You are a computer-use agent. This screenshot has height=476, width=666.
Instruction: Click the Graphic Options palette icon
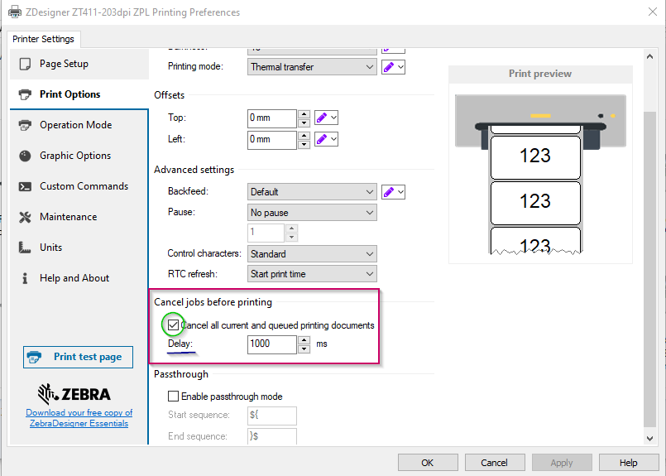click(25, 156)
